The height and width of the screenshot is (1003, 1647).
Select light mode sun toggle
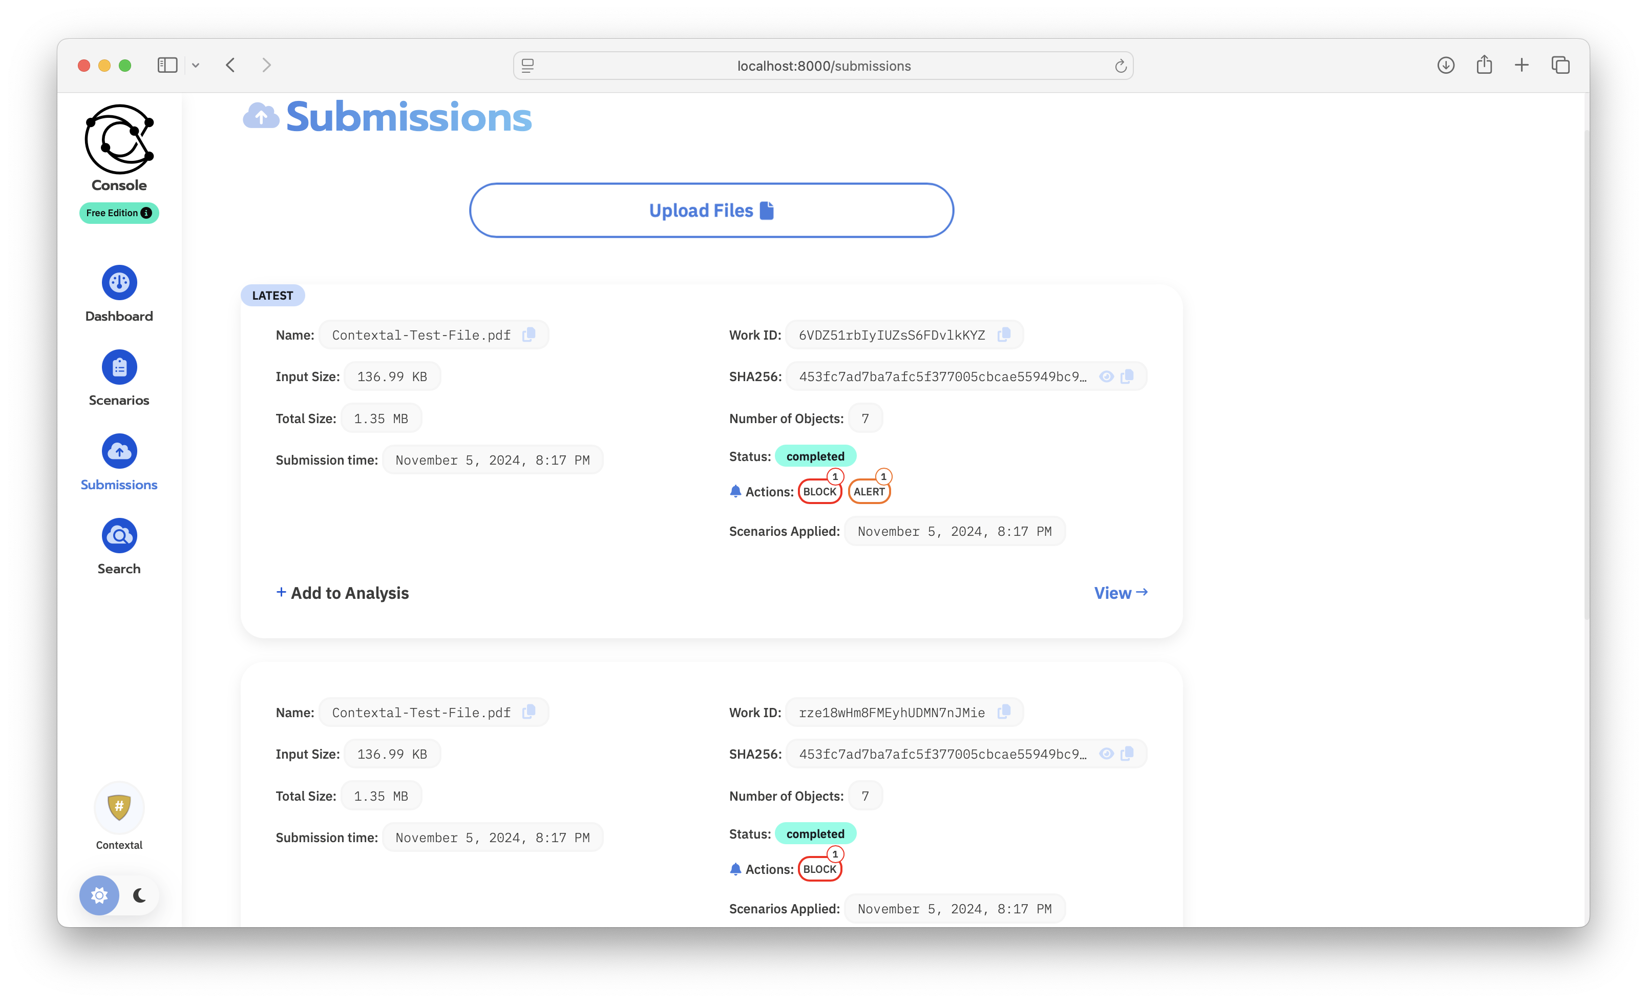pyautogui.click(x=99, y=895)
